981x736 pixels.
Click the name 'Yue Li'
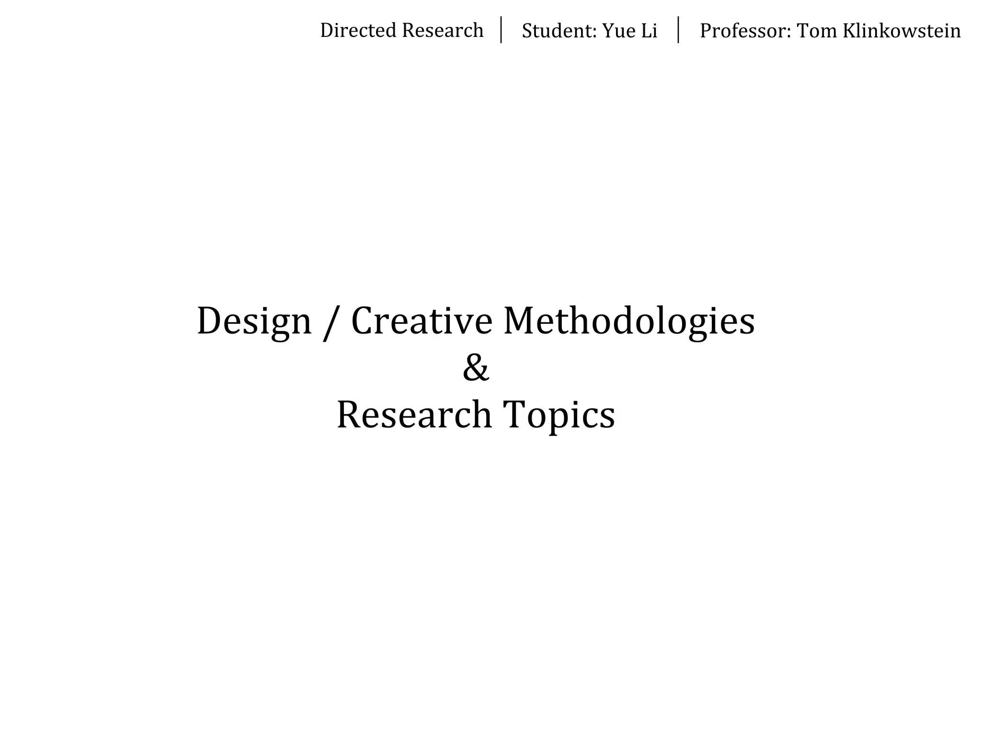tap(629, 31)
